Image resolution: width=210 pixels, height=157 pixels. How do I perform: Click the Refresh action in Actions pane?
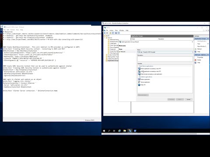(198, 49)
